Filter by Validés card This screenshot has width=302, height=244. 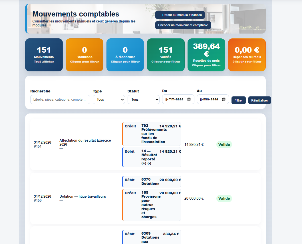[166, 55]
